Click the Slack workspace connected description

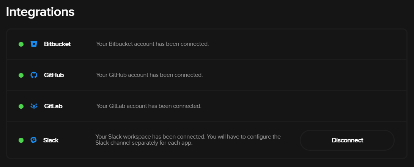point(188,140)
